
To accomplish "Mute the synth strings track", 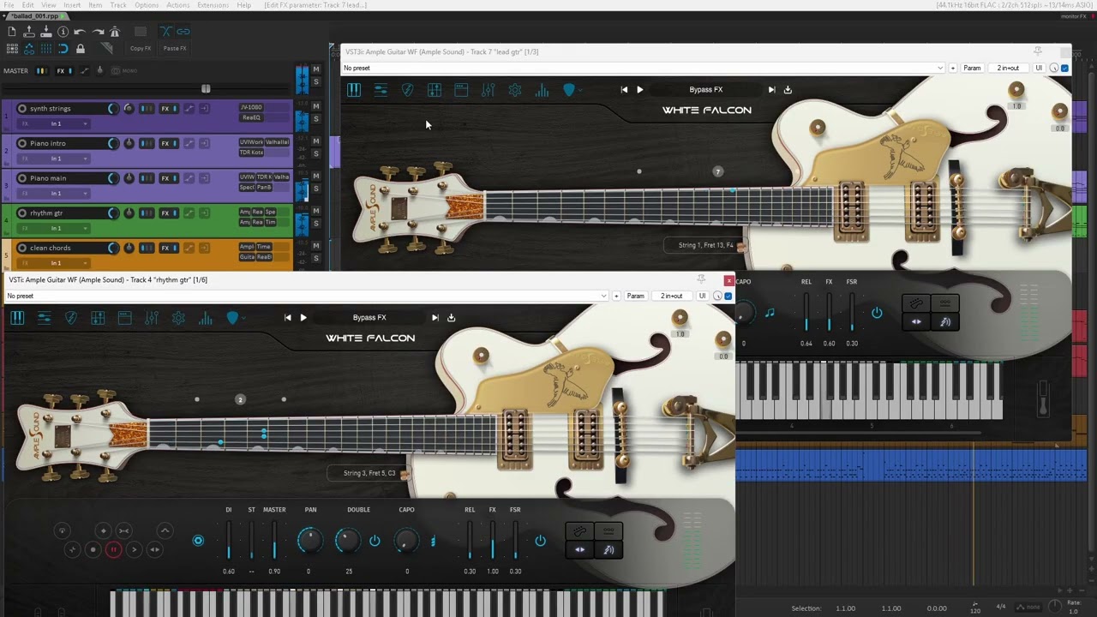I will pyautogui.click(x=316, y=105).
